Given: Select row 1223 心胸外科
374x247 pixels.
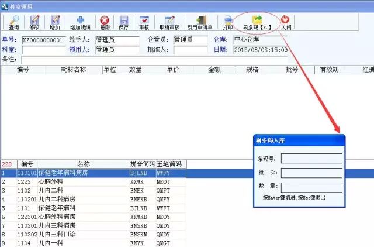Looking at the screenshot, I should 93,182.
